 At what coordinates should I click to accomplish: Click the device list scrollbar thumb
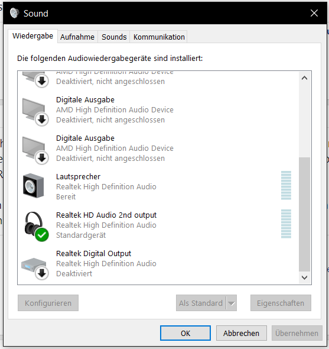[304, 214]
